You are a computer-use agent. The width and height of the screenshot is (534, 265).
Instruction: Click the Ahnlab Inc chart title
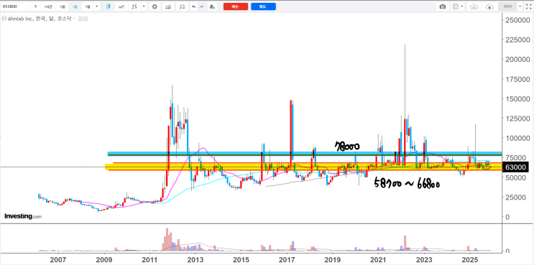pyautogui.click(x=40, y=19)
